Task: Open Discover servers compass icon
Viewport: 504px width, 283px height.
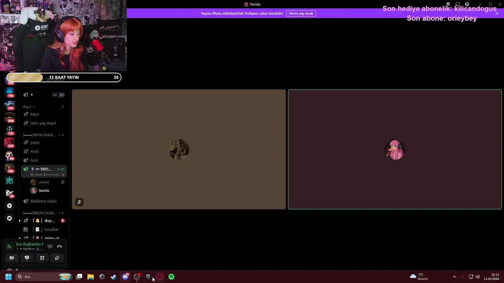Action: tap(9, 218)
